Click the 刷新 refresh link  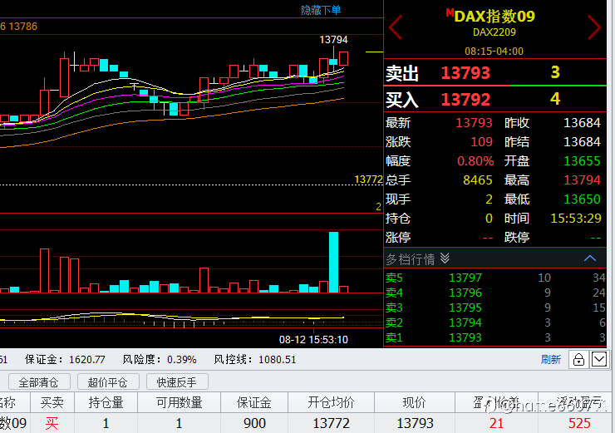tap(551, 359)
